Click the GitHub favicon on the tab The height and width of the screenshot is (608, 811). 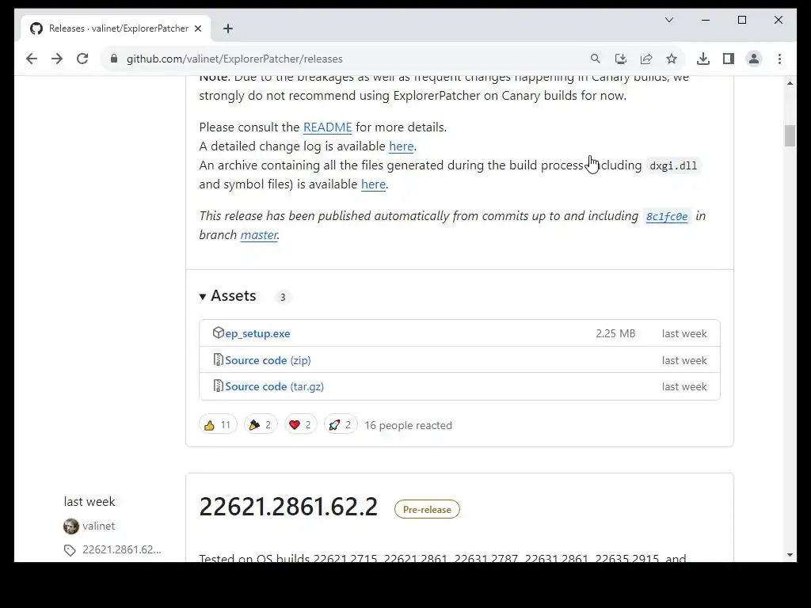pyautogui.click(x=36, y=28)
